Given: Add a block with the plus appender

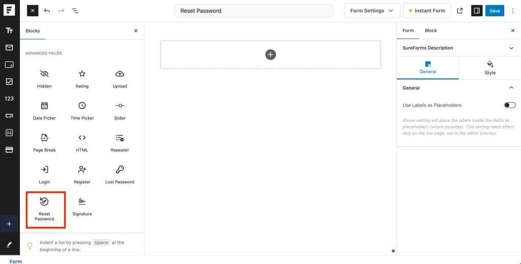Looking at the screenshot, I should [271, 55].
